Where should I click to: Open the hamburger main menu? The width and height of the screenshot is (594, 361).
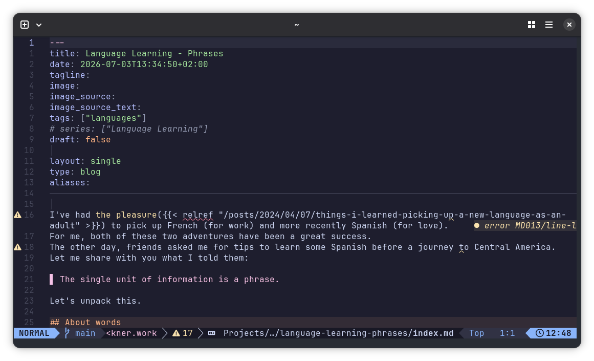pos(549,25)
